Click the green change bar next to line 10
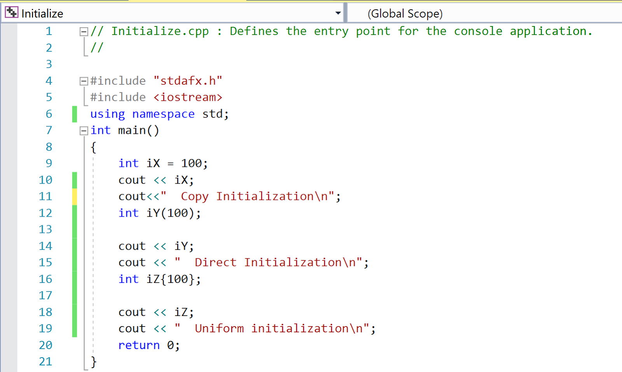Screen dimensions: 622x372 [x=74, y=180]
